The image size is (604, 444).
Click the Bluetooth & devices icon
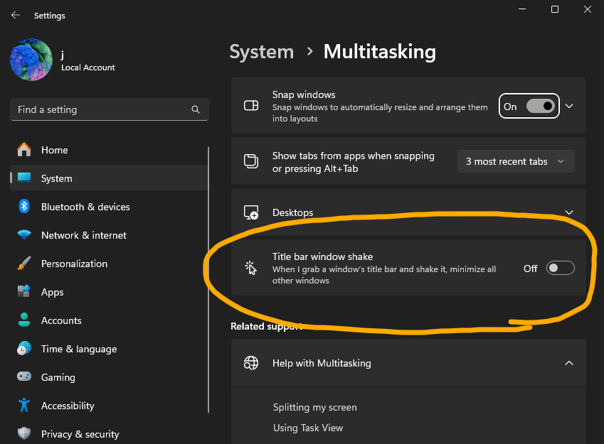[24, 207]
